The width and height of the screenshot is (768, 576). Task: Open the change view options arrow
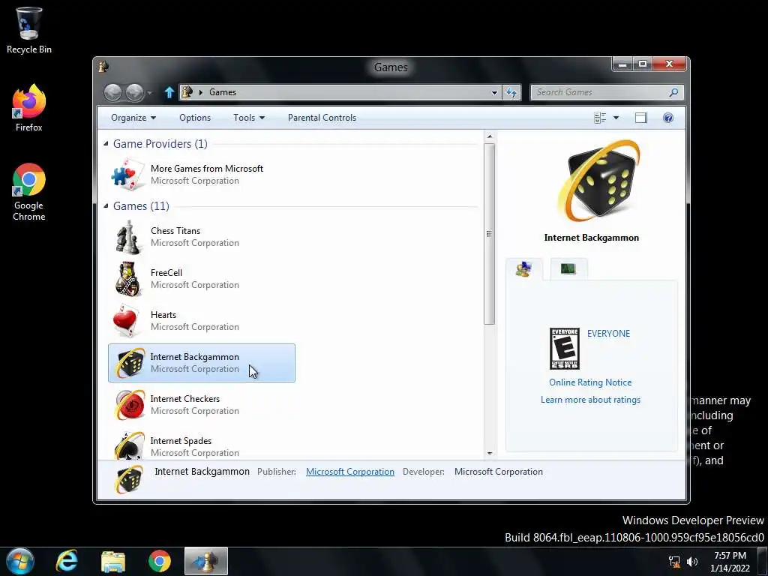616,118
